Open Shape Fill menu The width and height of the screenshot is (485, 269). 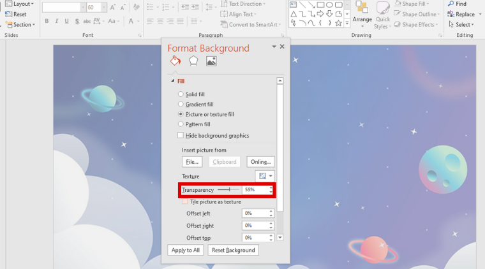[x=412, y=4]
